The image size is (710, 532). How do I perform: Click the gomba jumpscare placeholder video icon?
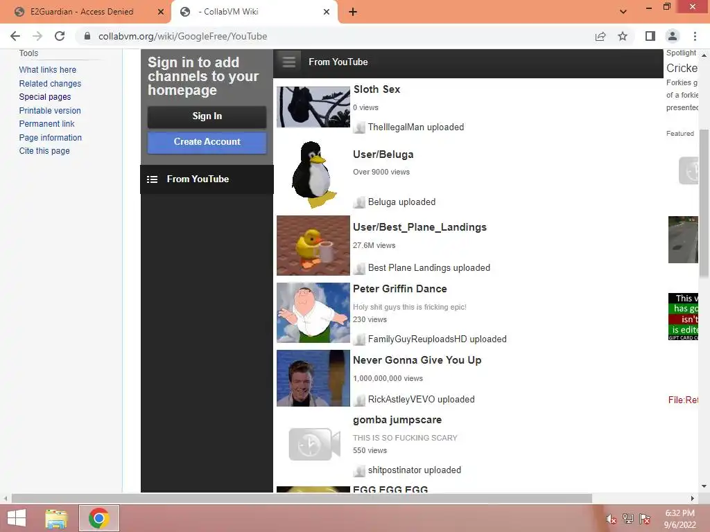[x=314, y=444]
